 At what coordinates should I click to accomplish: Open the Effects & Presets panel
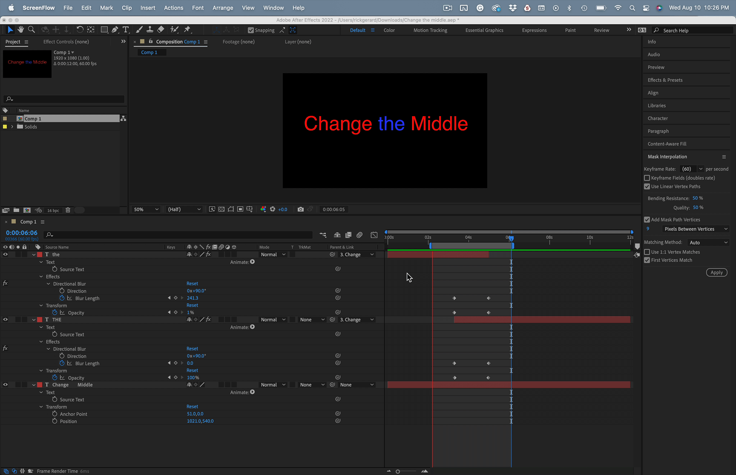(x=665, y=80)
